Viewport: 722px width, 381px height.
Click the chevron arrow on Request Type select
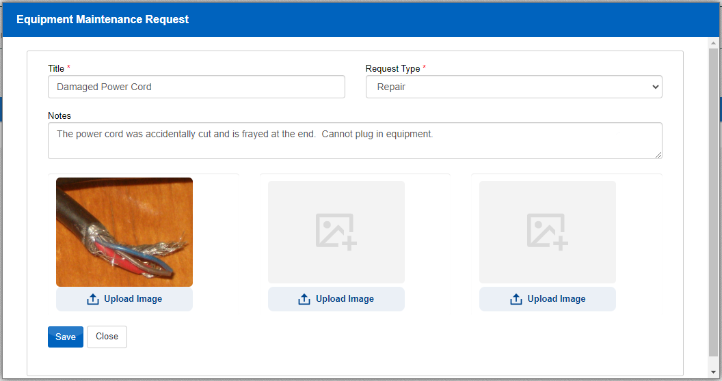[655, 87]
